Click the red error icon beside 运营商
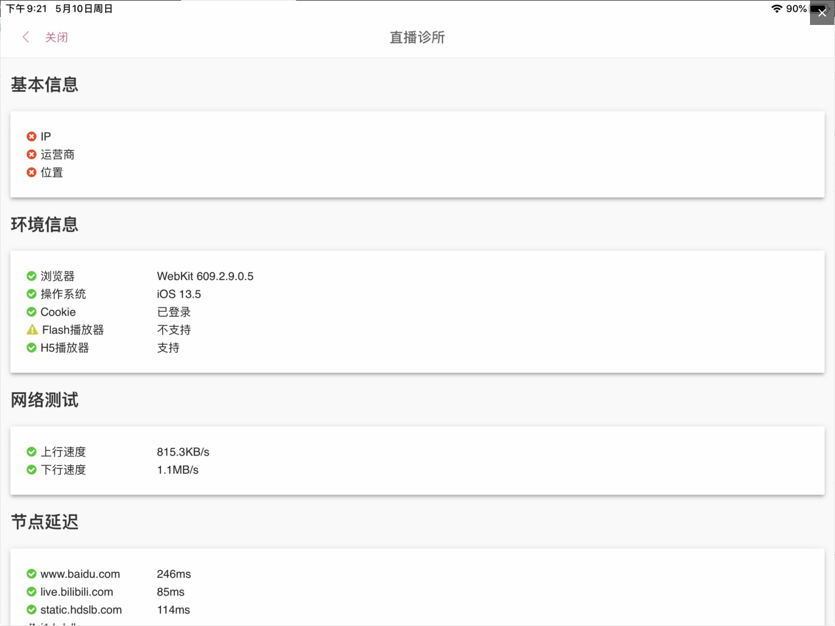Viewport: 835px width, 626px height. [32, 154]
